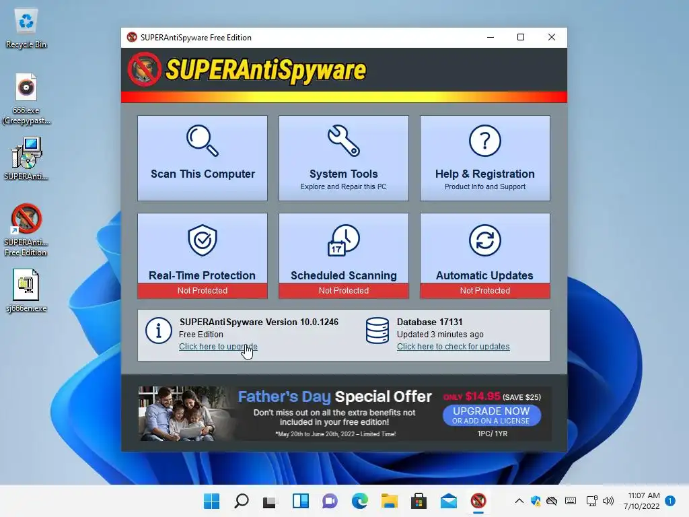Viewport: 689px width, 517px height.
Task: Open the Scan This Computer tile
Action: pyautogui.click(x=202, y=158)
